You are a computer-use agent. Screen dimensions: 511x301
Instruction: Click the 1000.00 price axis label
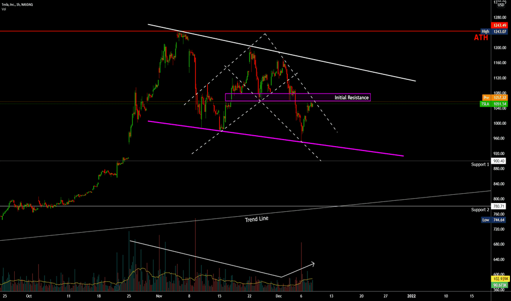coord(499,123)
